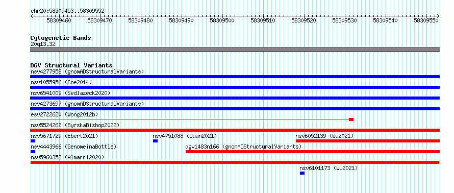
Task: Open variant label nsv4443966 (GenomeinaBottle)
Action: coord(73,147)
